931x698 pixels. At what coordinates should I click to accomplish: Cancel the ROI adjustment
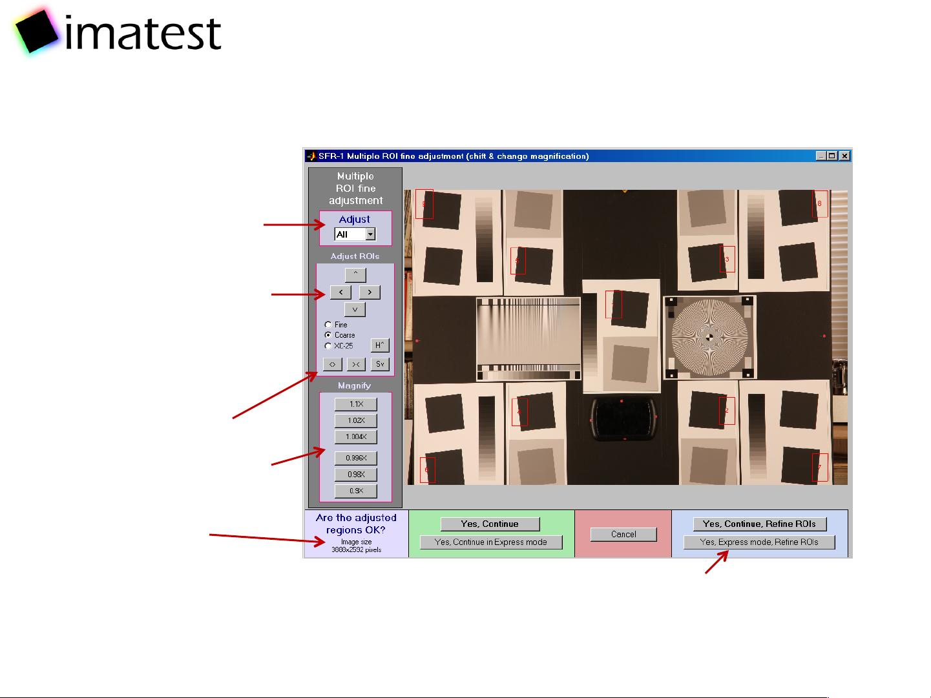pyautogui.click(x=623, y=535)
